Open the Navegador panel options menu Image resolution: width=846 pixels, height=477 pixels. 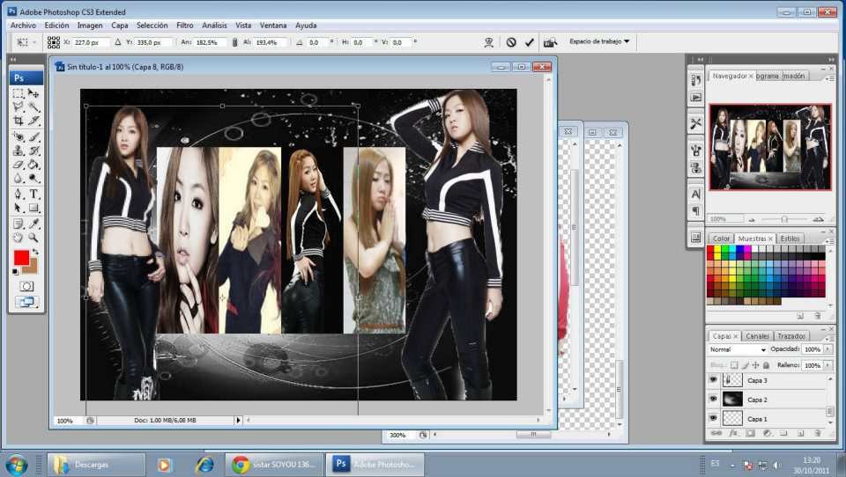pos(831,78)
